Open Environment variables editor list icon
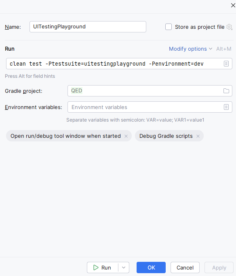The height and width of the screenshot is (276, 236). click(226, 107)
